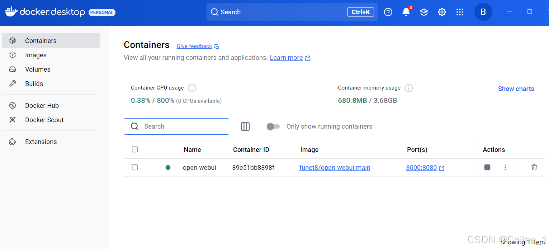This screenshot has height=249, width=549.
Task: Click magnifier icon in the top search bar
Action: point(214,12)
